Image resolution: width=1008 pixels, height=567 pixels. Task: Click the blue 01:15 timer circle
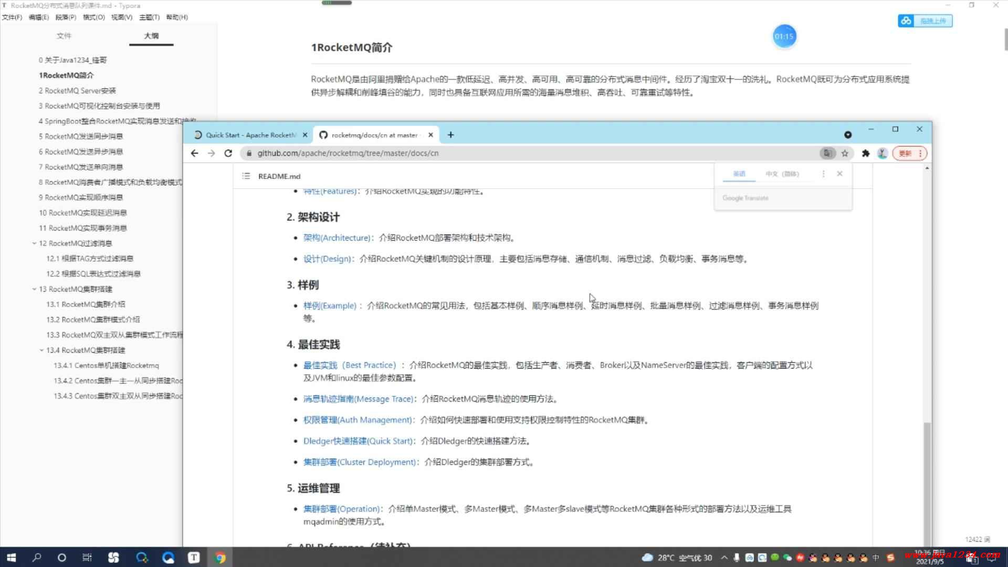784,36
